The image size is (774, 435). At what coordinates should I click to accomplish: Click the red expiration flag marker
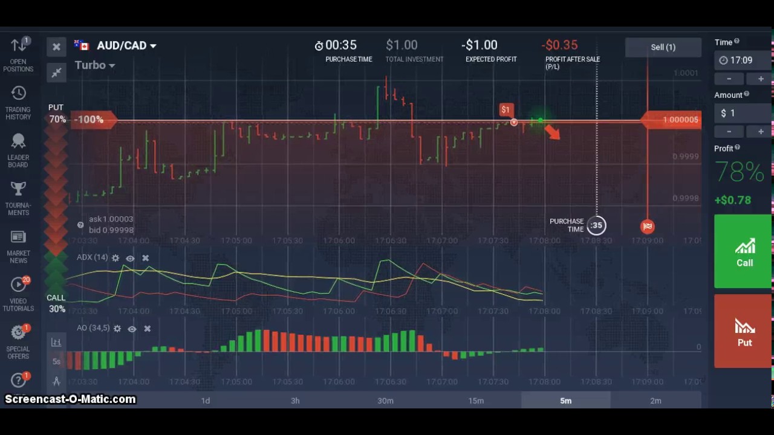[x=647, y=227]
